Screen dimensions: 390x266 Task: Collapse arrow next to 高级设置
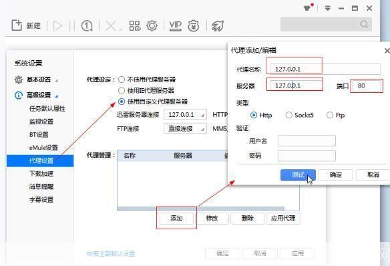pyautogui.click(x=57, y=96)
